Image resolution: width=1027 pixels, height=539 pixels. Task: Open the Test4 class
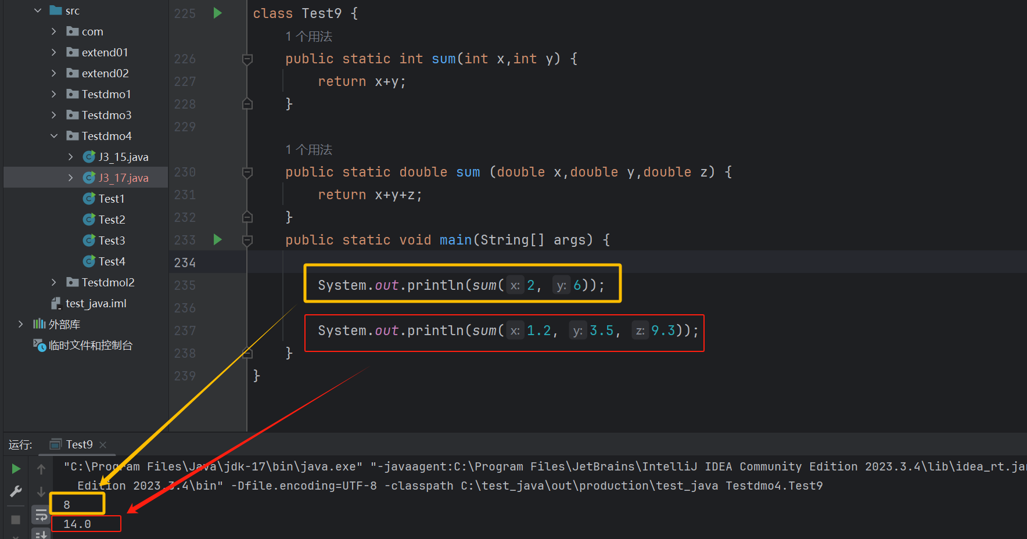[x=104, y=261]
